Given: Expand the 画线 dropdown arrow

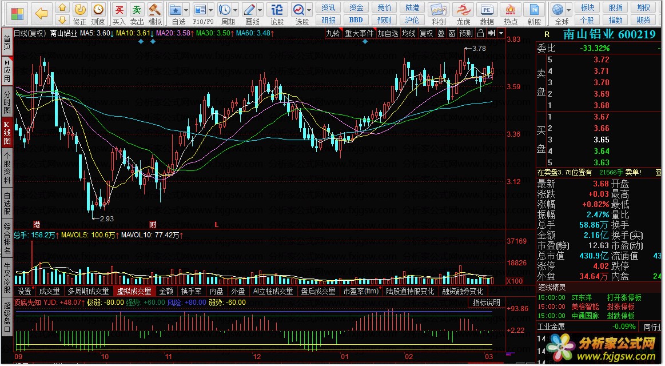Looking at the screenshot, I should pos(260,10).
